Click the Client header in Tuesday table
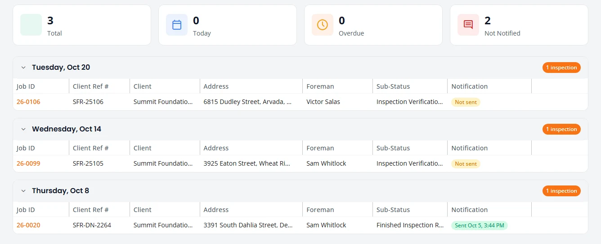601x244 pixels. 143,86
